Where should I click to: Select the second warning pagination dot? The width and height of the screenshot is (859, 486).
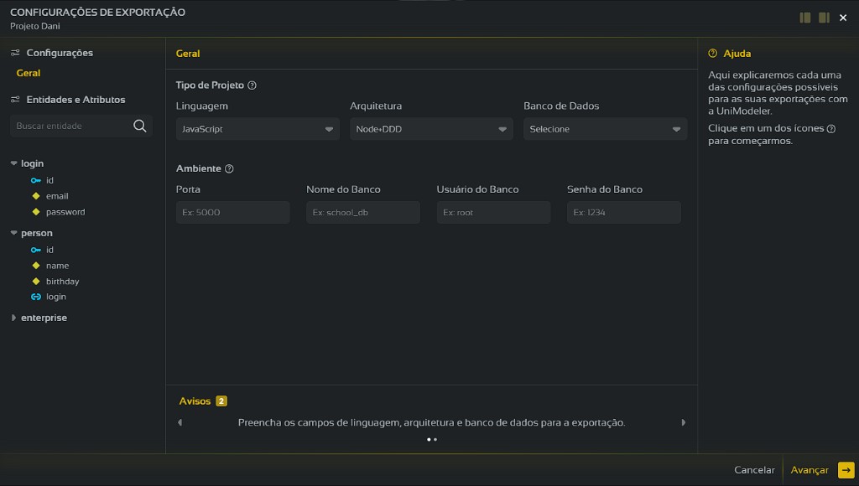click(x=435, y=439)
